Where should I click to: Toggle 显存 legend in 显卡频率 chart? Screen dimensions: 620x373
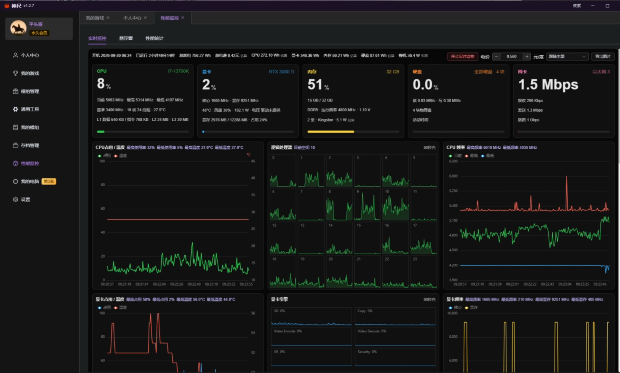(471, 307)
